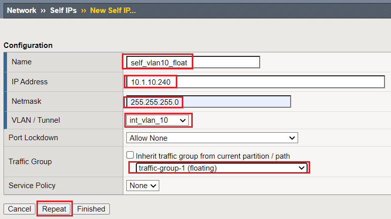Open the Self IPs breadcrumb link
This screenshot has height=219, width=391.
pos(63,10)
